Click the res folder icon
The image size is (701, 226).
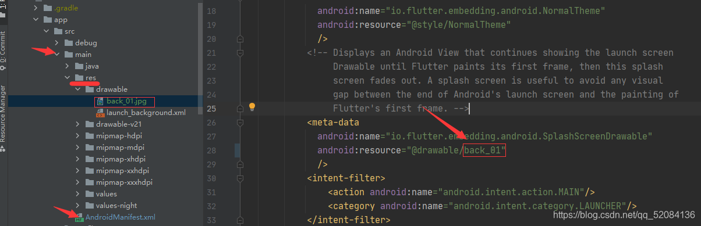click(x=79, y=78)
